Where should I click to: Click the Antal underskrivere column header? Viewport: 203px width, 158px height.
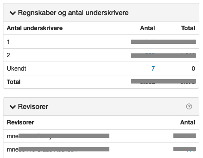point(35,28)
